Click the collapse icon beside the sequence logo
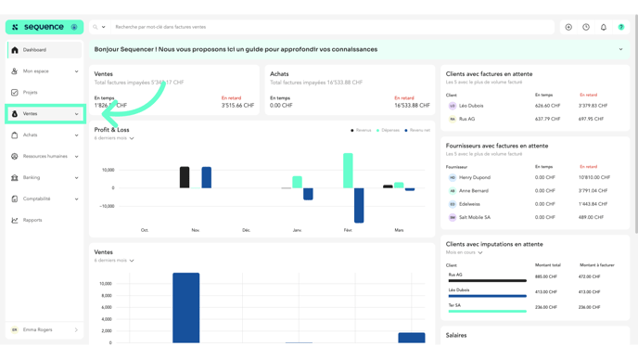 pyautogui.click(x=74, y=27)
